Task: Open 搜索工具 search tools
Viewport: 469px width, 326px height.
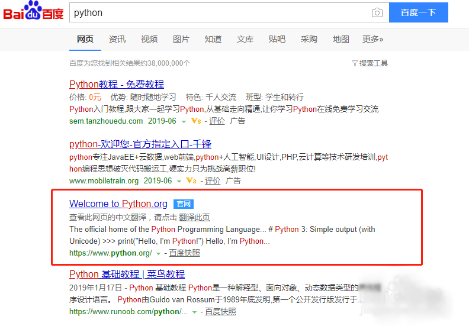Action: point(373,63)
